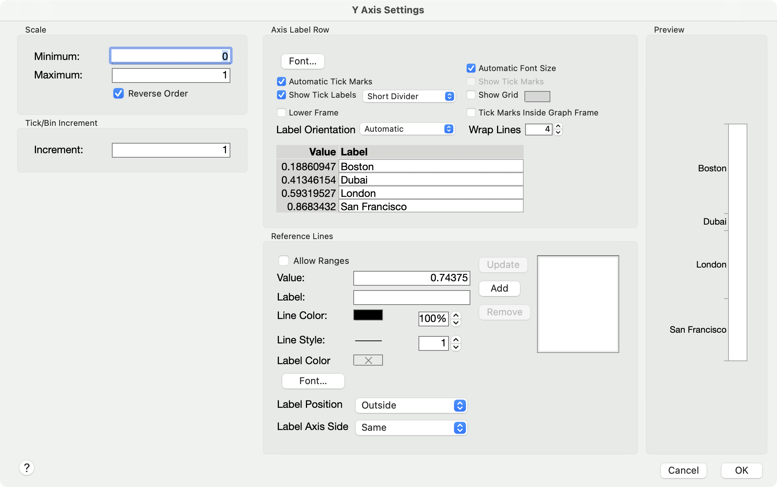Click the San Francisco label field
The height and width of the screenshot is (487, 777).
click(x=430, y=206)
